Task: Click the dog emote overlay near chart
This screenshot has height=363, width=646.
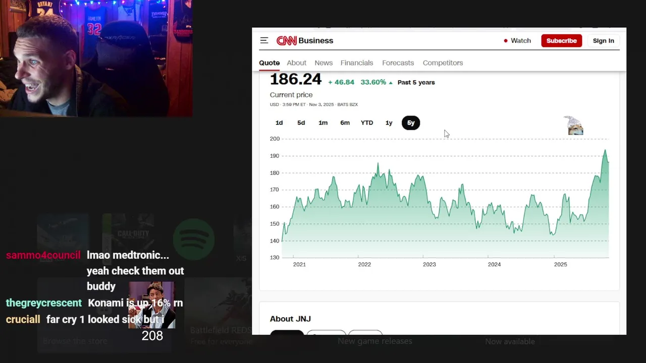Action: point(574,126)
